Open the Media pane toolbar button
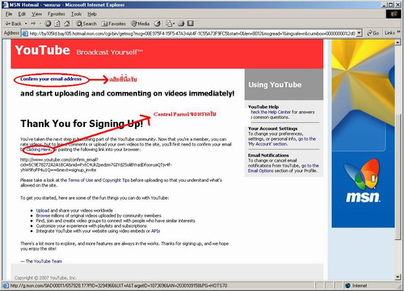Viewport: 404px width, 291px height. (x=140, y=23)
